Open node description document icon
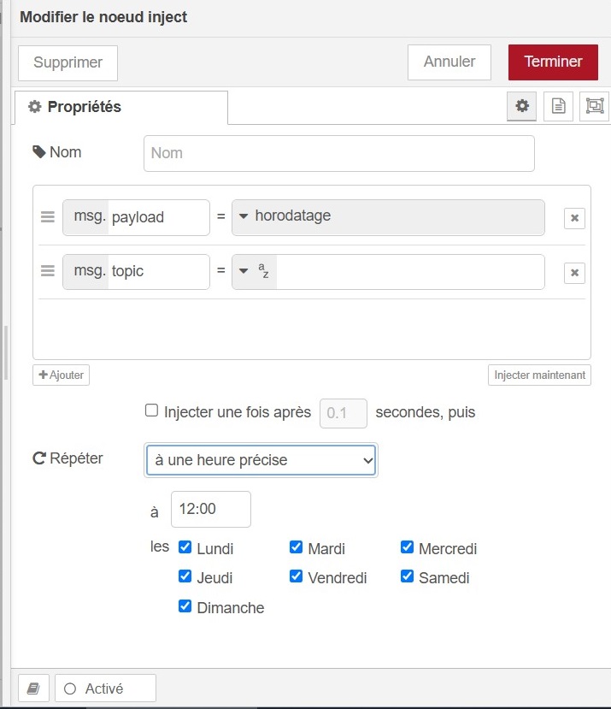 pos(558,107)
